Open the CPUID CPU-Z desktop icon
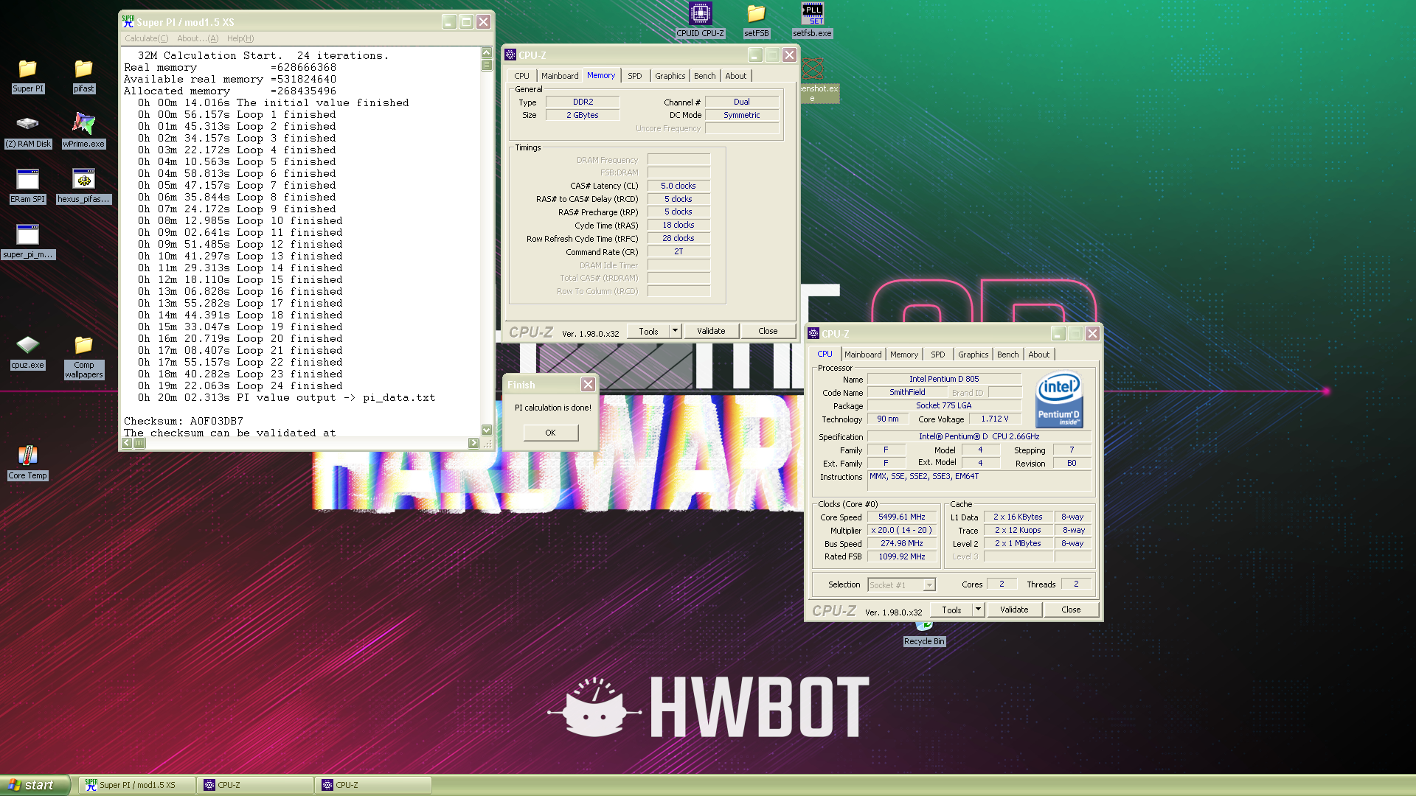1416x796 pixels. 700,20
